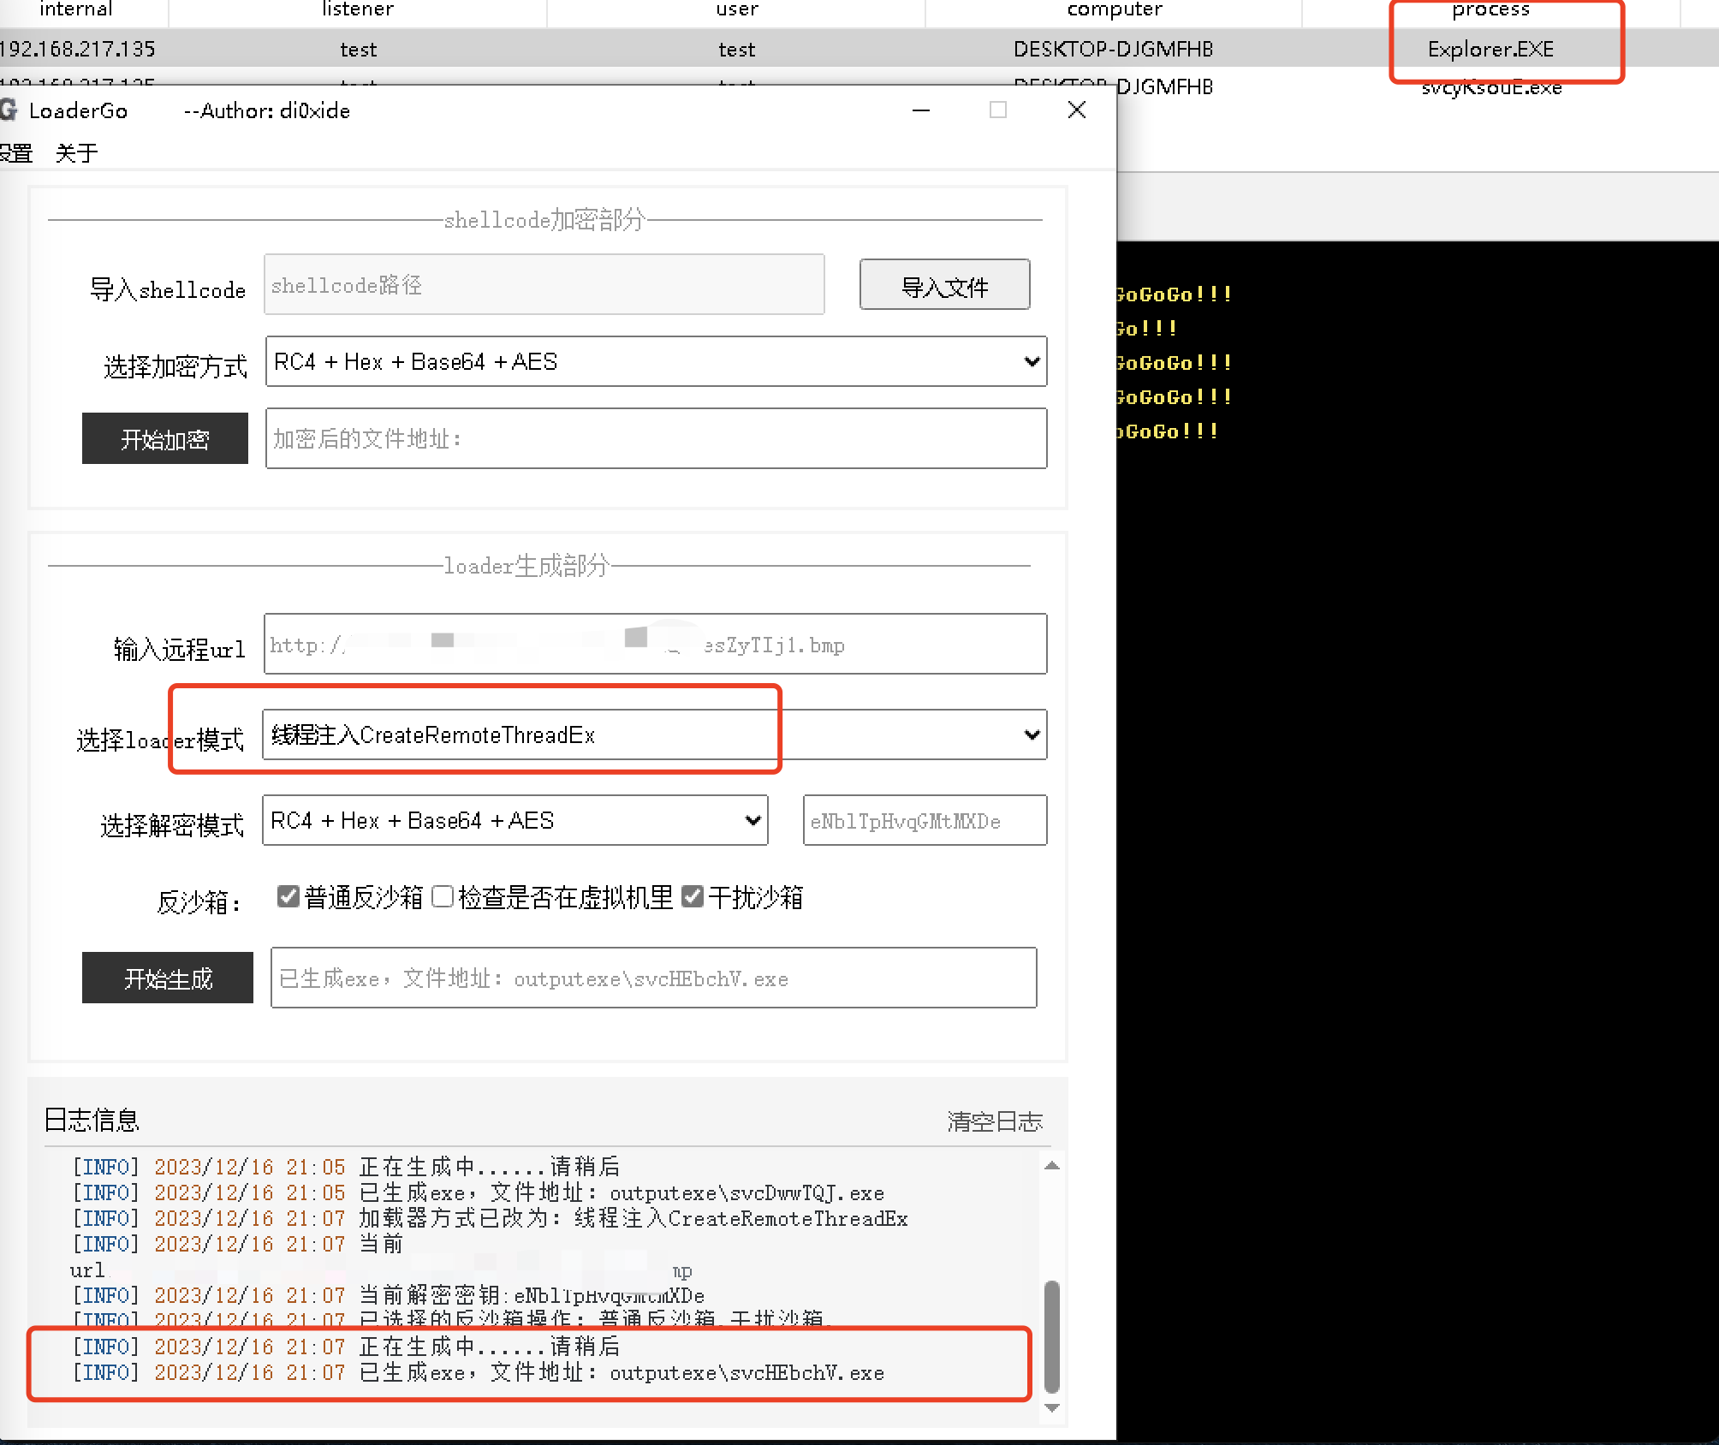The image size is (1719, 1445).
Task: Enable 检查是否在虚拟机里 checkbox
Action: [443, 896]
